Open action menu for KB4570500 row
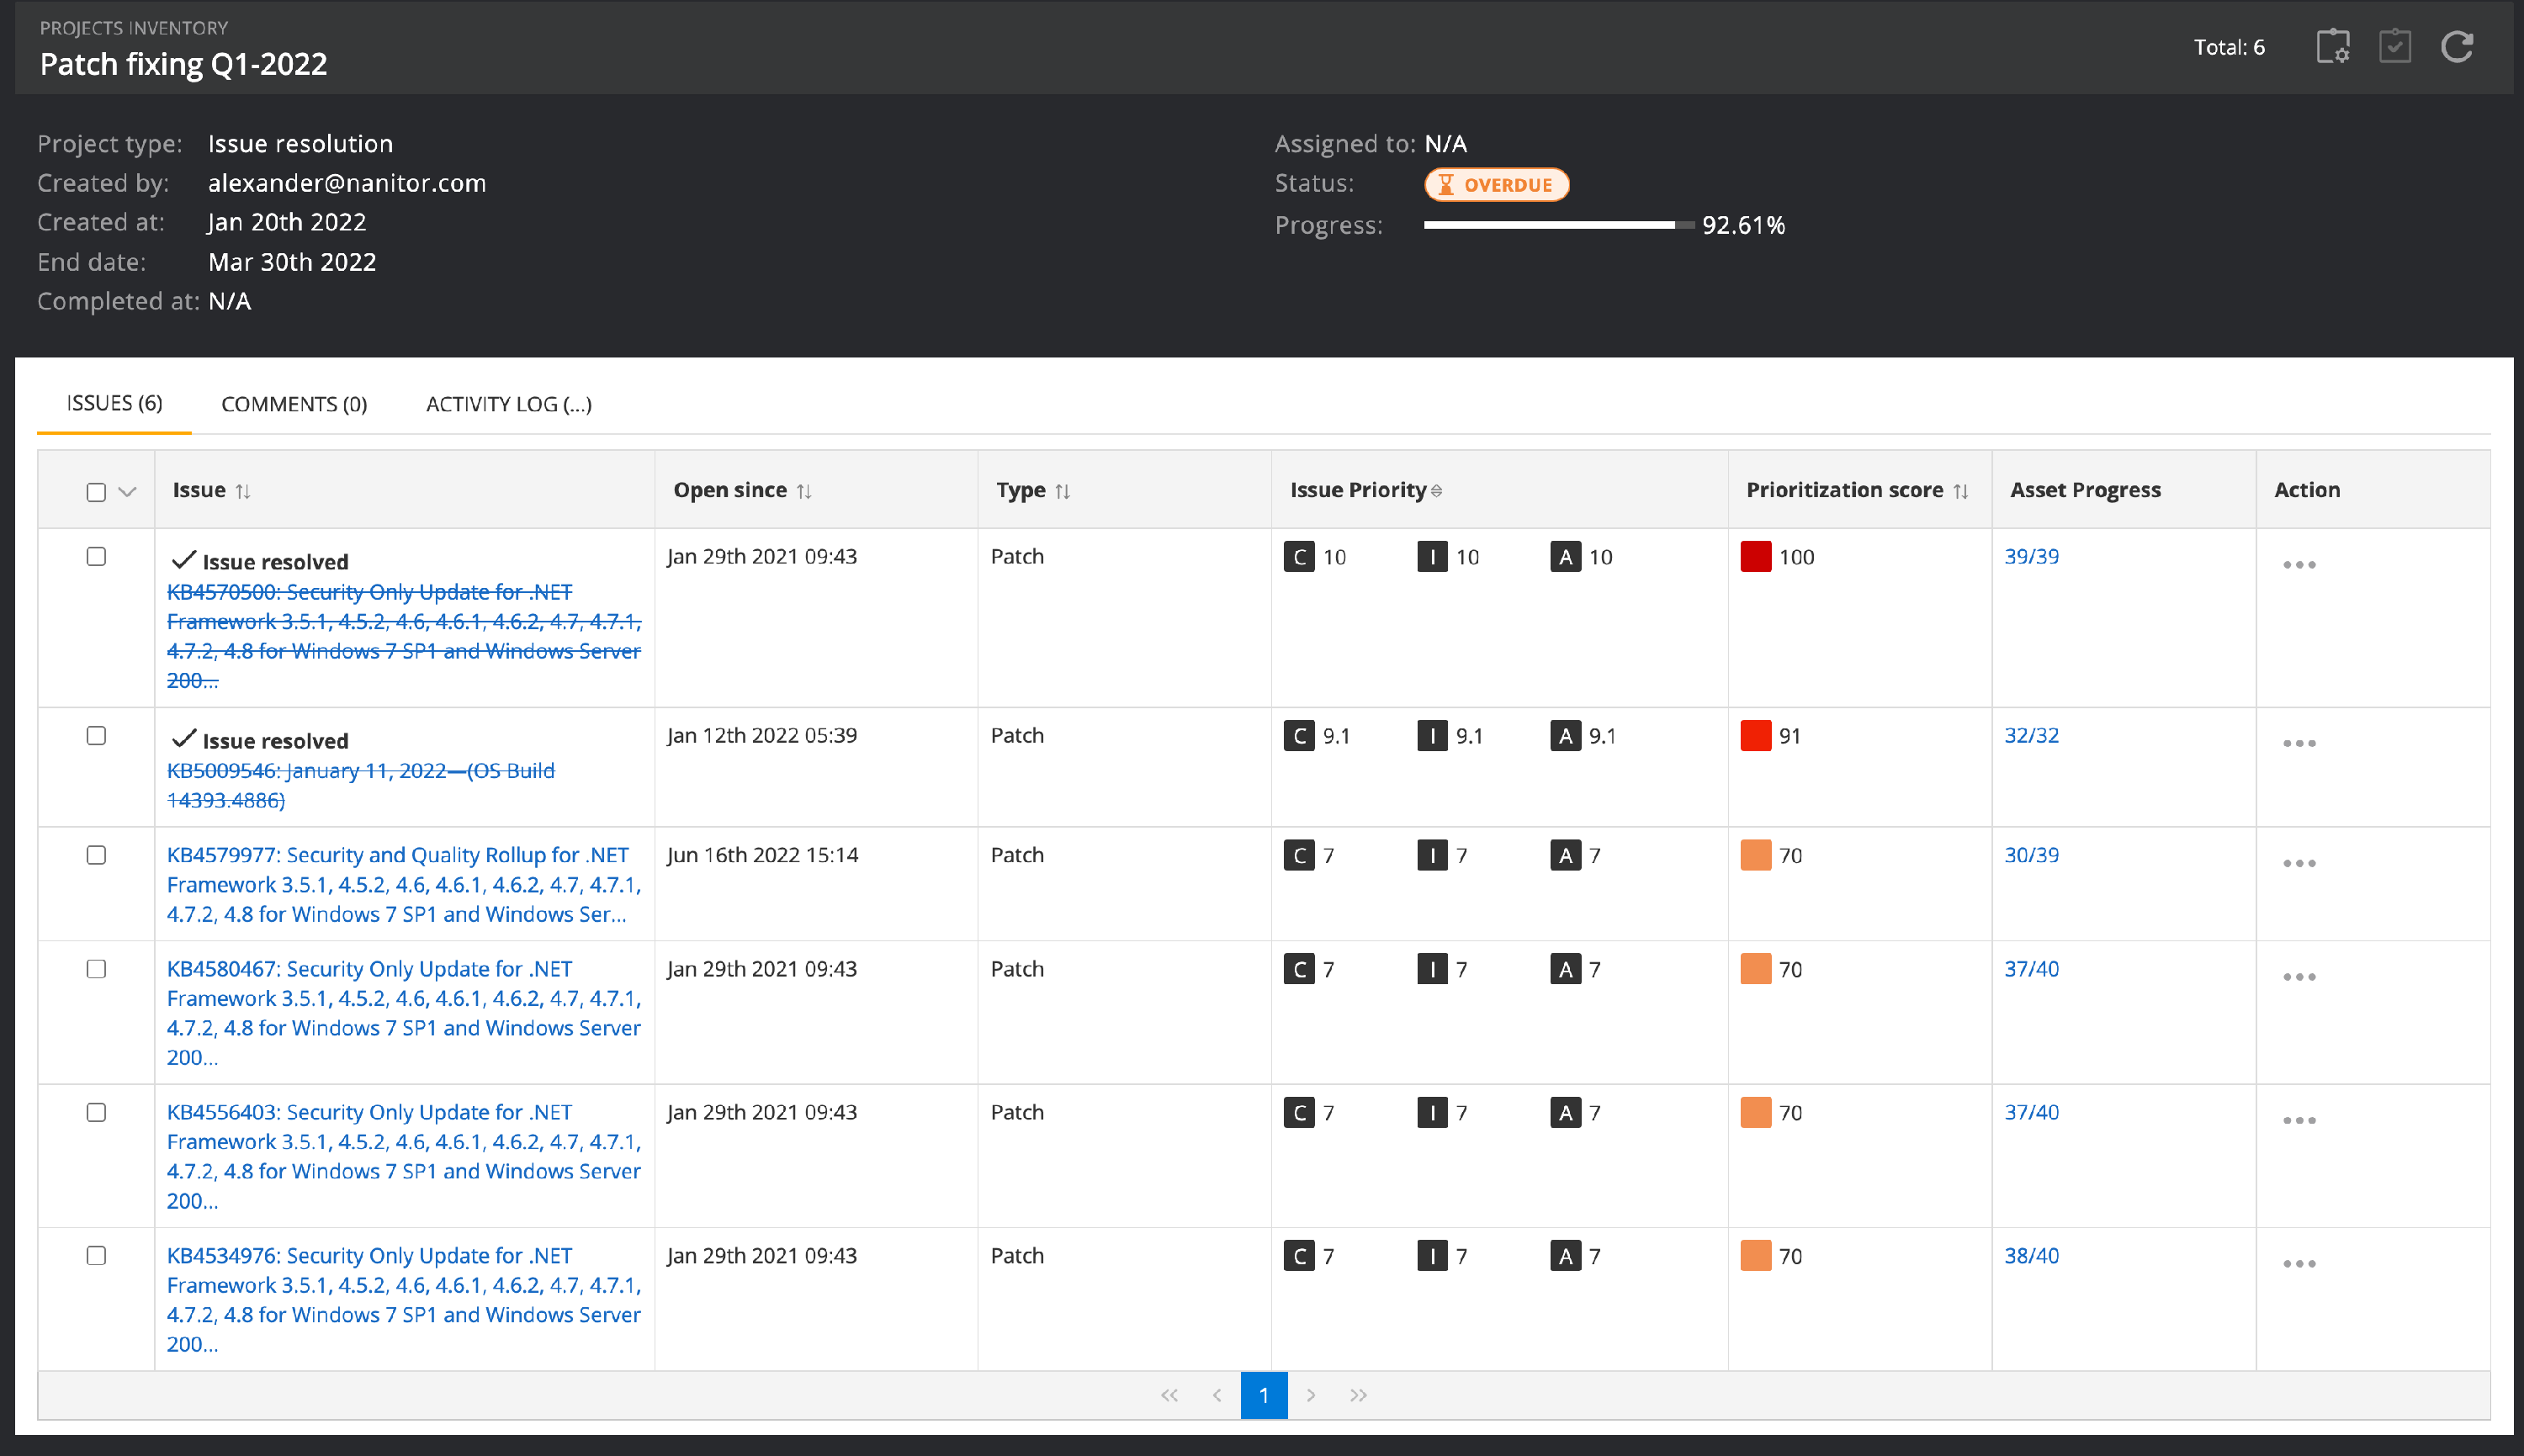Viewport: 2524px width, 1456px height. point(2299,565)
